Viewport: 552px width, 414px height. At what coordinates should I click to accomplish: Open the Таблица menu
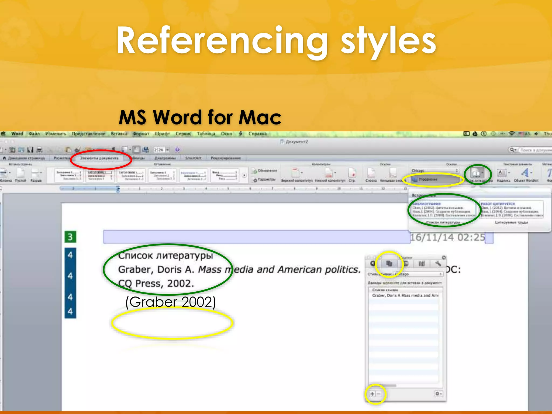pyautogui.click(x=206, y=134)
